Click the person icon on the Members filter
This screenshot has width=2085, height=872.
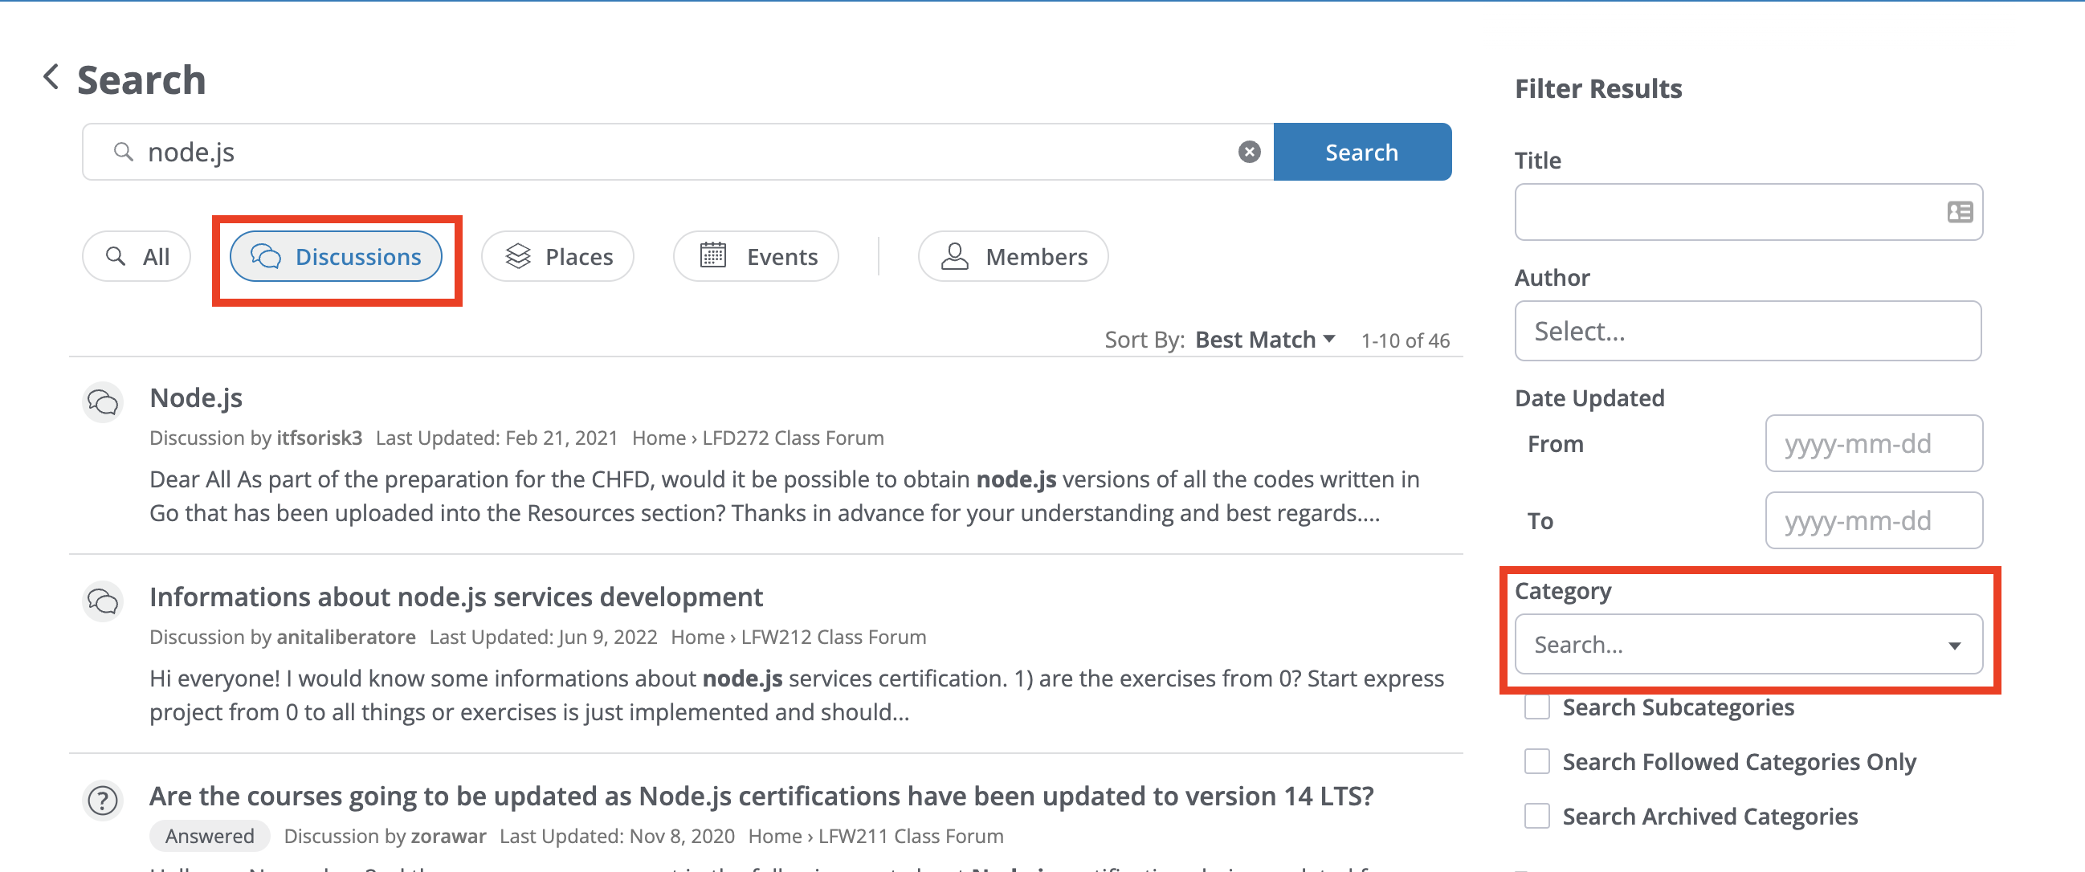955,255
